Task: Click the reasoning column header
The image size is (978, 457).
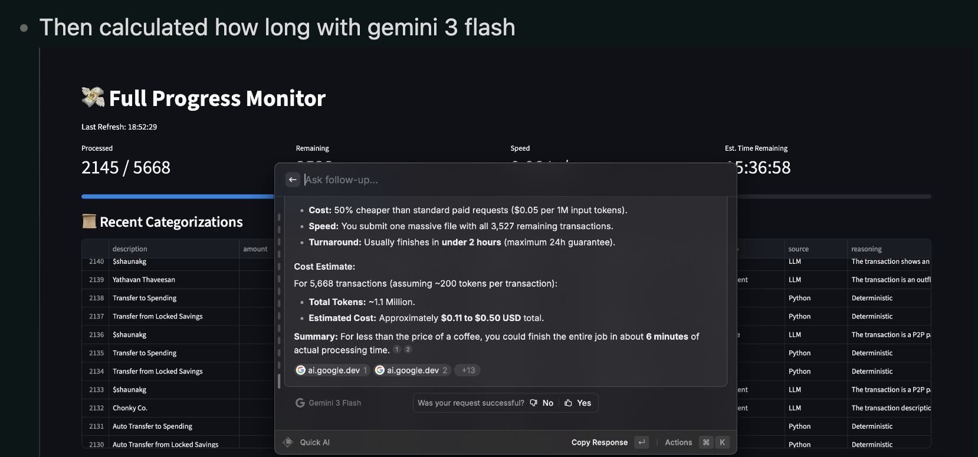Action: (867, 249)
